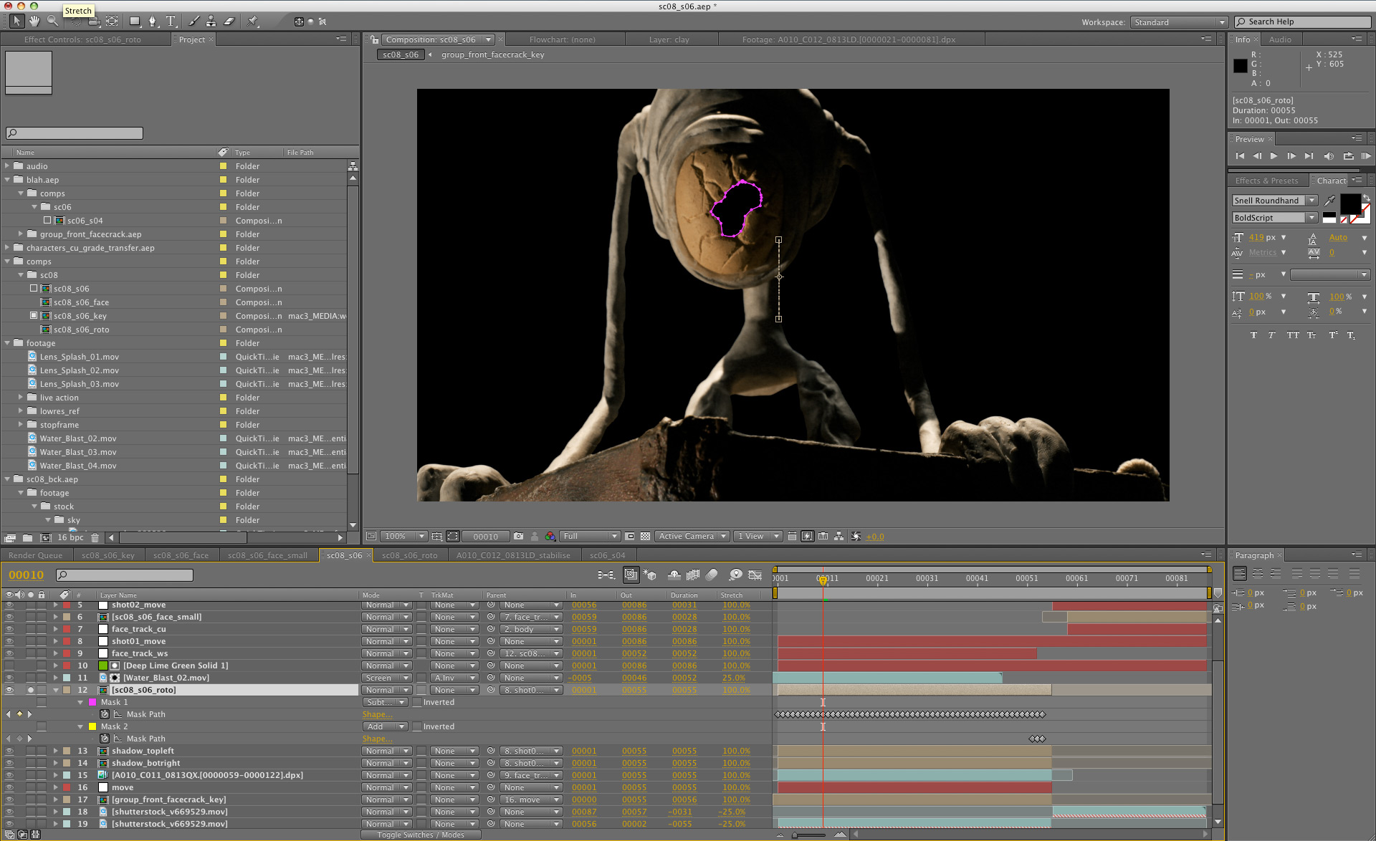Hide the sc08_s06_roto layer
Image resolution: width=1376 pixels, height=841 pixels.
[x=9, y=690]
